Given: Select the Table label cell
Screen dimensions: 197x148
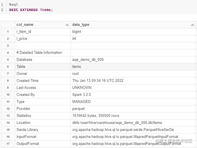Looking at the screenshot, I should pos(43,67).
